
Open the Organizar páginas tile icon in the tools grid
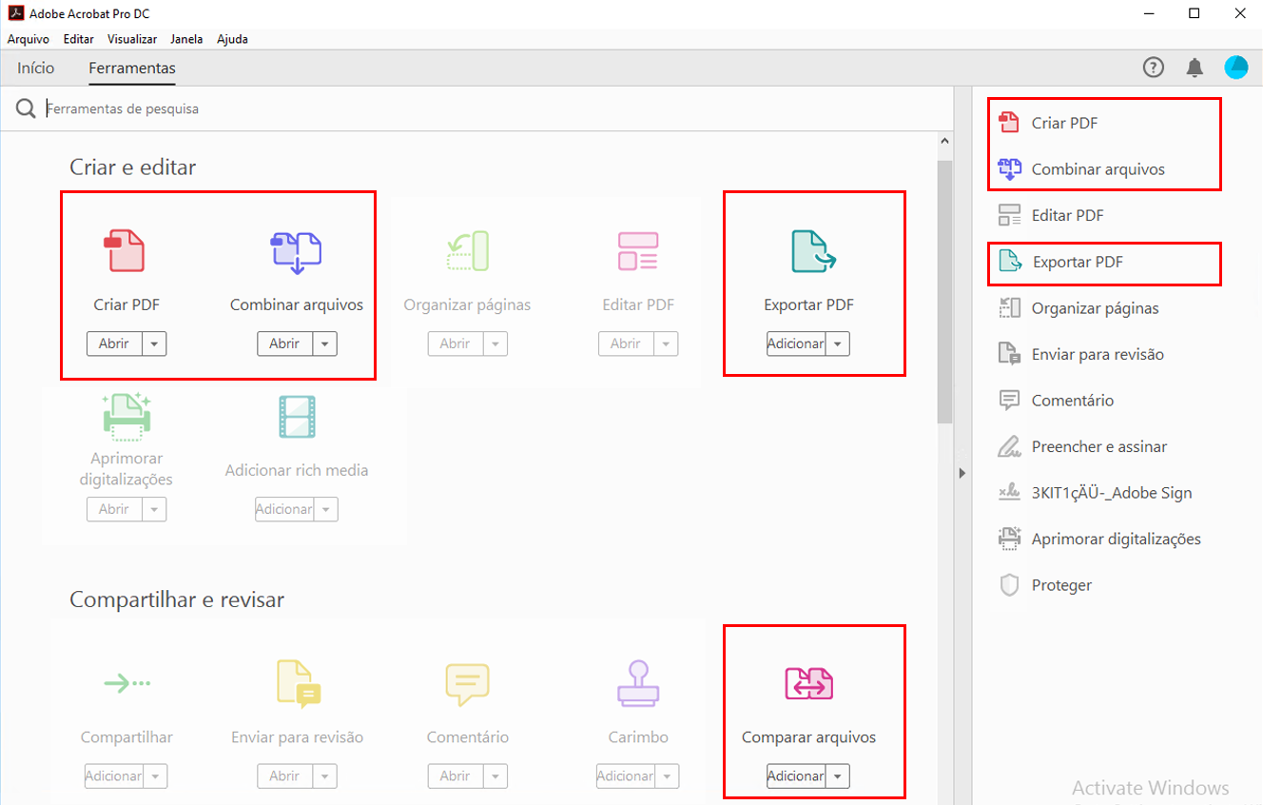pos(467,250)
